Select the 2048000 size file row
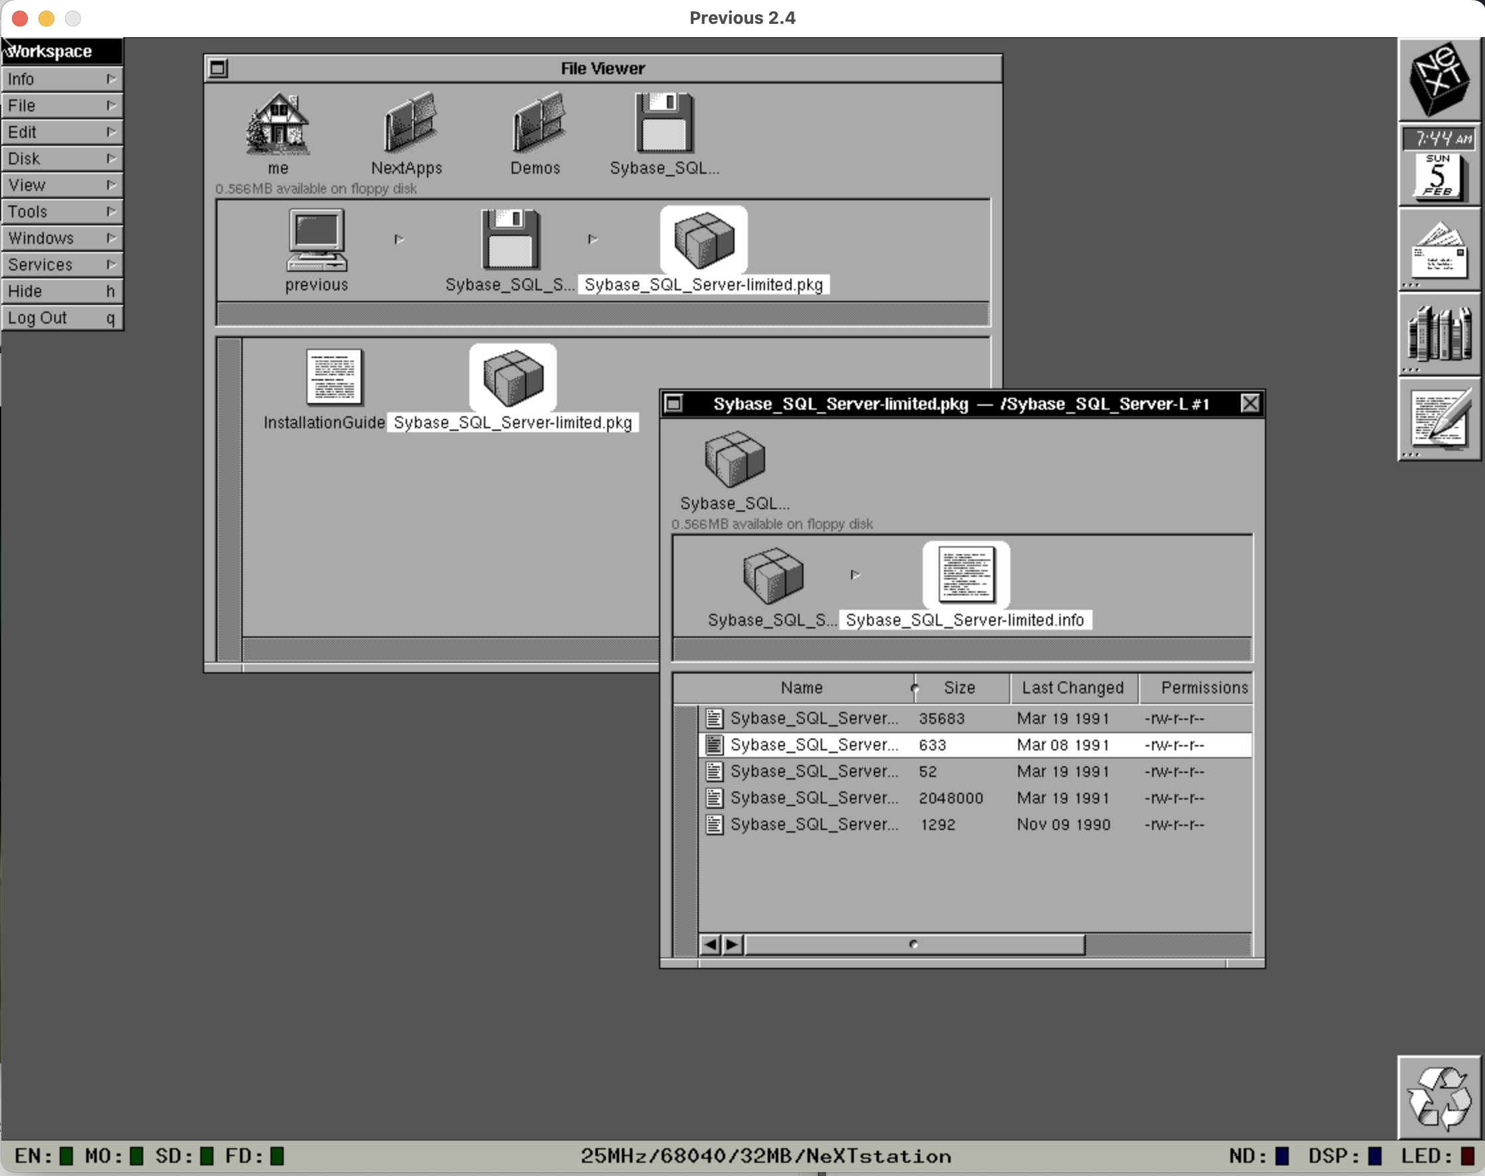Viewport: 1485px width, 1176px height. [x=950, y=798]
